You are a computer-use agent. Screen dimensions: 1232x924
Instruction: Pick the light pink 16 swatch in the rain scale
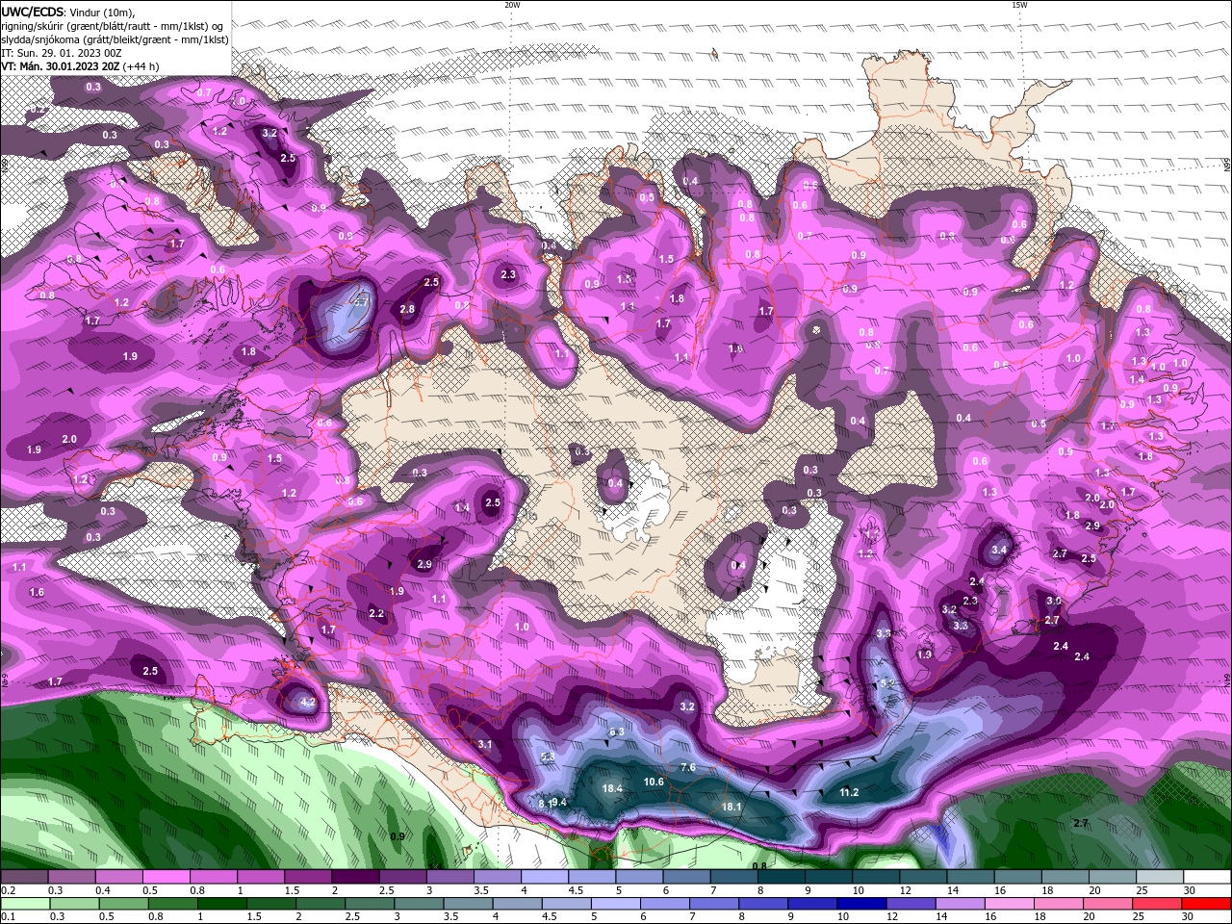click(x=1009, y=904)
